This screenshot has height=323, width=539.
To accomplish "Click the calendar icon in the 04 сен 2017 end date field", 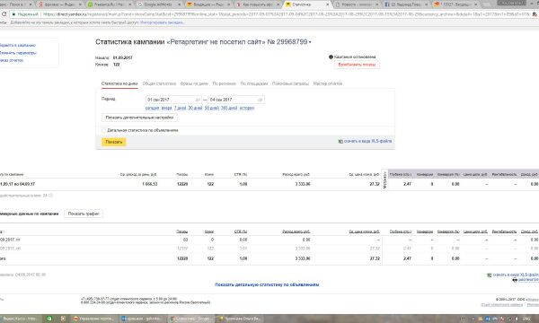I will 261,100.
